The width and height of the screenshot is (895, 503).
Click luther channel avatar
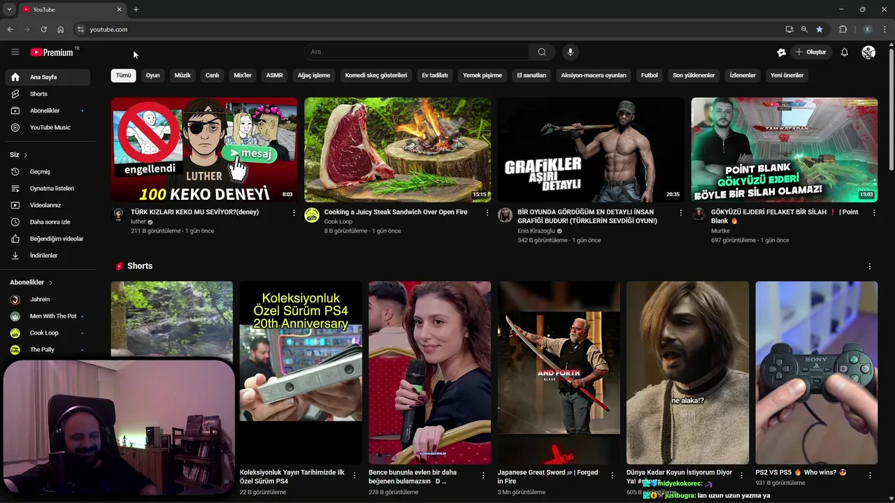pyautogui.click(x=118, y=214)
